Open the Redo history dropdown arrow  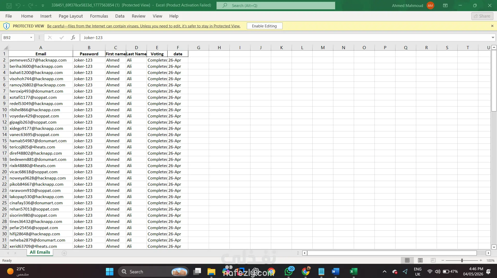point(36,5)
